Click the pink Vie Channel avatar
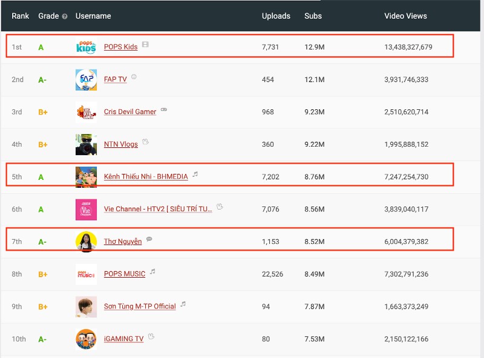Screen dimensions: 484x358 [x=86, y=209]
